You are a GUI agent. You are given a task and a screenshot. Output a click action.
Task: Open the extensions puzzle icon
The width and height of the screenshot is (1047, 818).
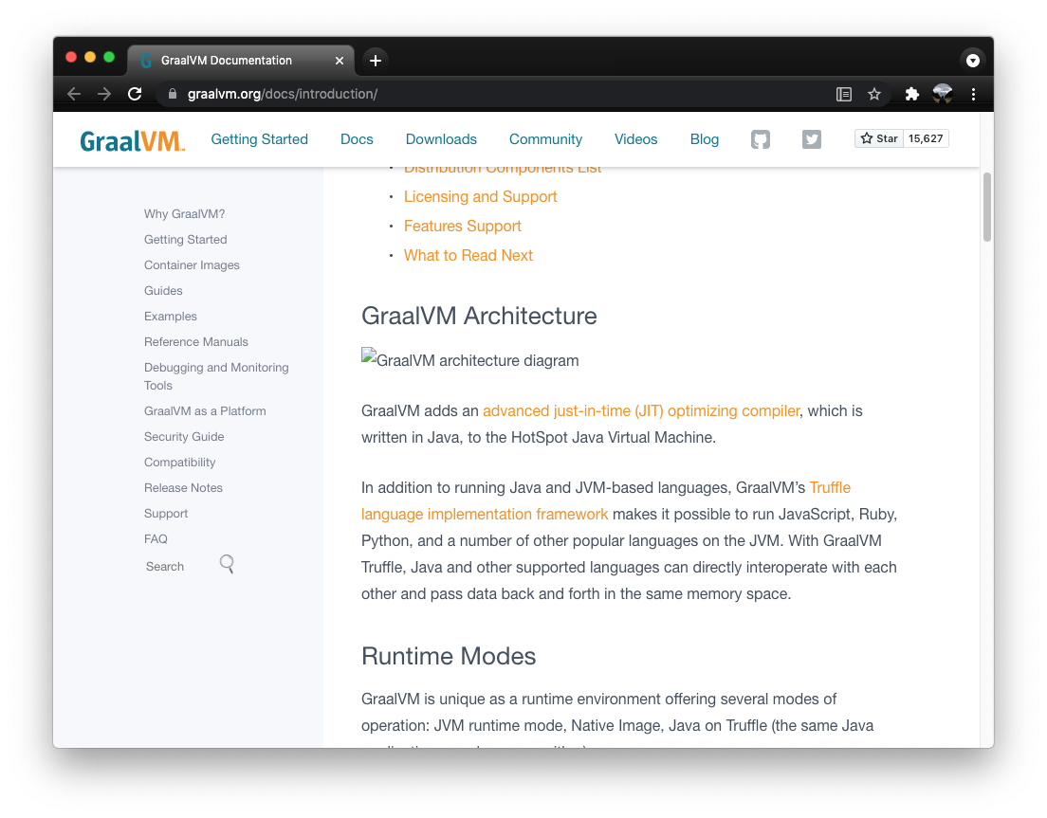[x=911, y=94]
